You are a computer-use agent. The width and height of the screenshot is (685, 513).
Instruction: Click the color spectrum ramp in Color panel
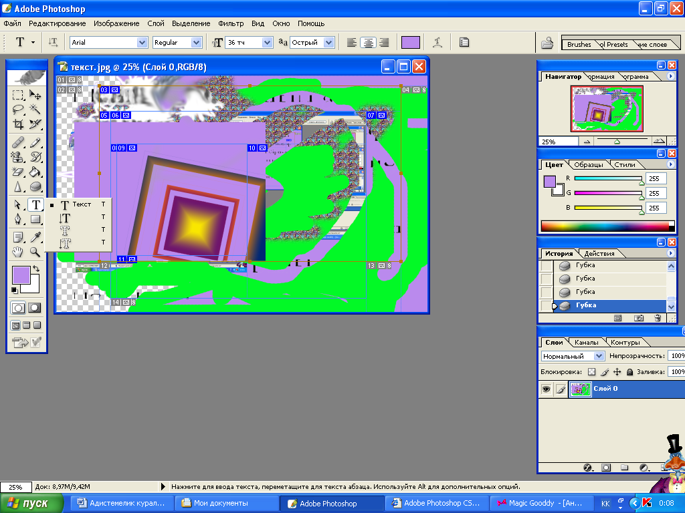pos(607,226)
